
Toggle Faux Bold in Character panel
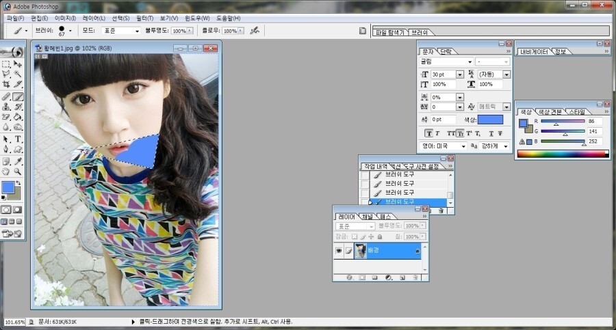[x=429, y=133]
